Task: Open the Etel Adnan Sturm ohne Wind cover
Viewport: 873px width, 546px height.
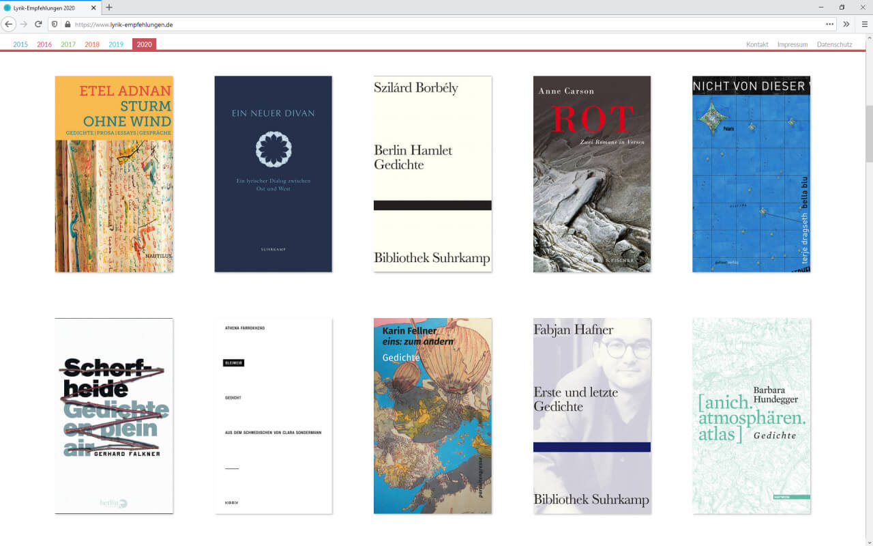Action: pyautogui.click(x=114, y=174)
